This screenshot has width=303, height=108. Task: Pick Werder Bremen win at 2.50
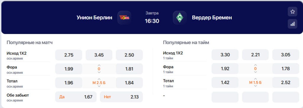pos(129,55)
